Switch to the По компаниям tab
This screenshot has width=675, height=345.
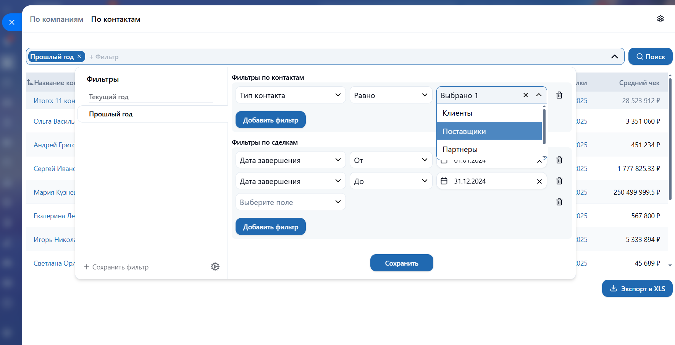pyautogui.click(x=57, y=19)
